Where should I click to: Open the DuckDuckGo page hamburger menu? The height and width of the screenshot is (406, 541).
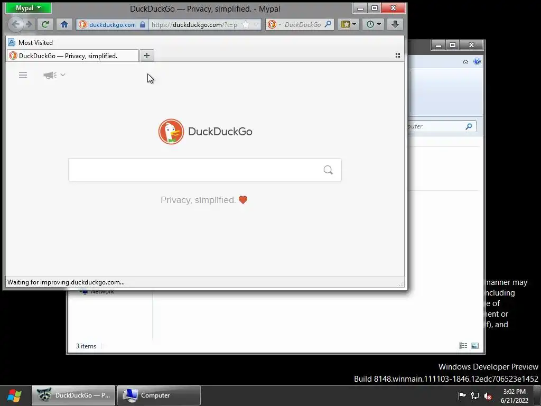click(23, 75)
